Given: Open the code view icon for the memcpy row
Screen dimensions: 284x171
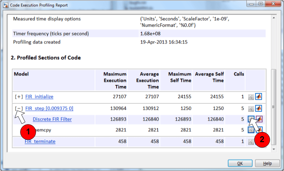Looking at the screenshot, I should click(x=251, y=130).
